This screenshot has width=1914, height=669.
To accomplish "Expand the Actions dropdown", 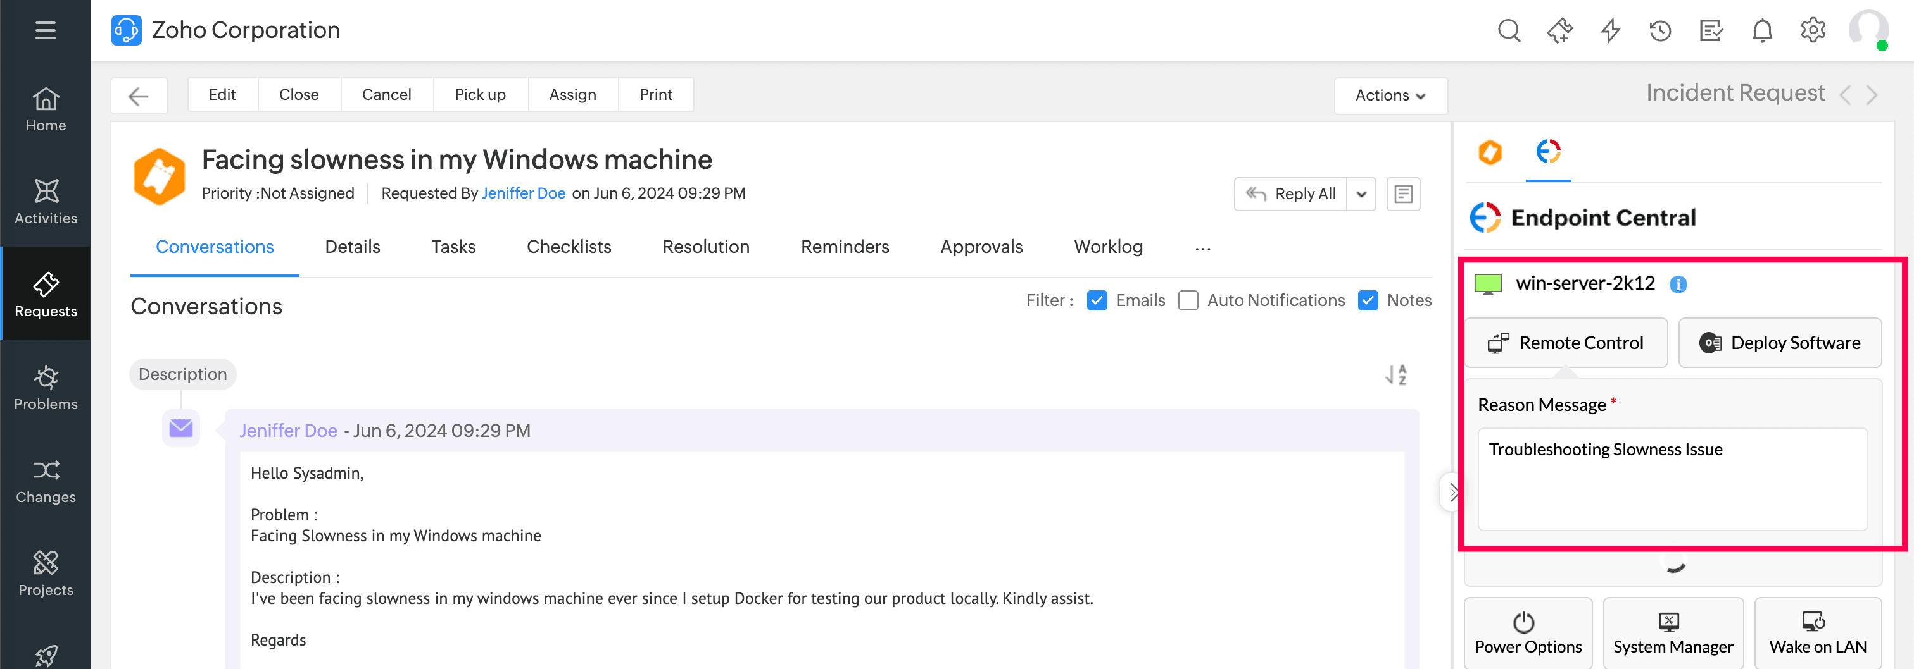I will click(1389, 95).
